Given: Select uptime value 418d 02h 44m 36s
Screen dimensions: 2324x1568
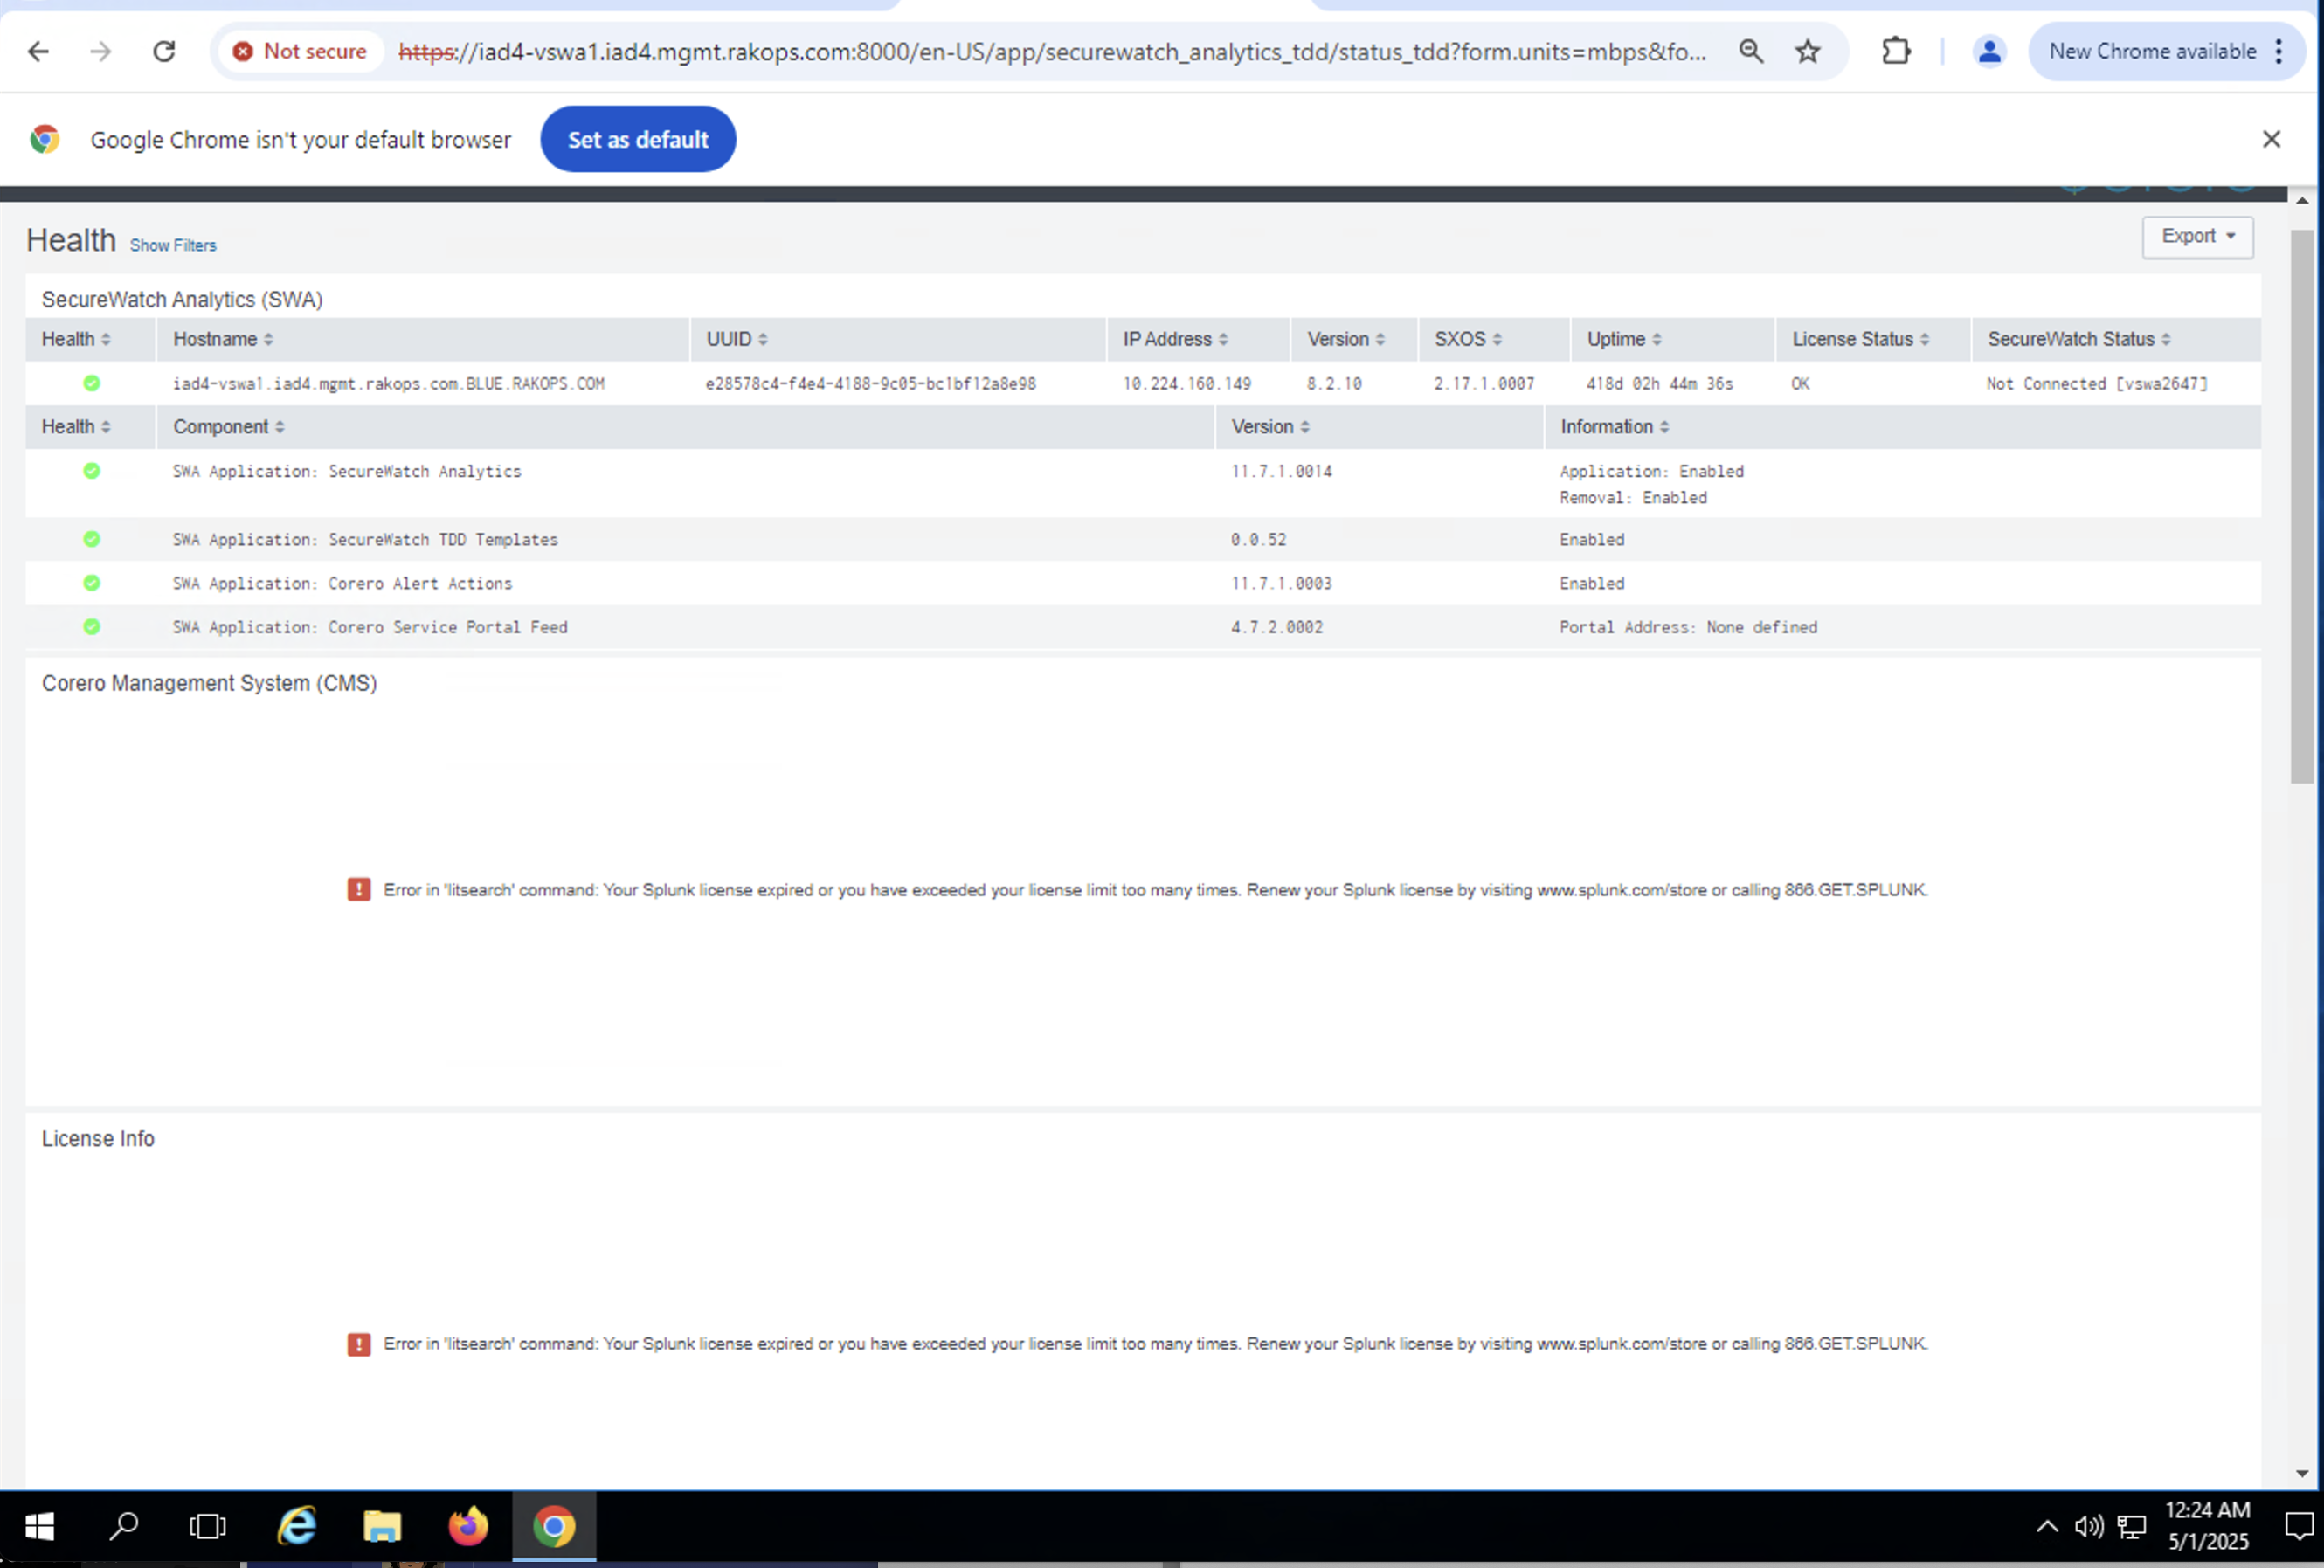Looking at the screenshot, I should click(1660, 384).
